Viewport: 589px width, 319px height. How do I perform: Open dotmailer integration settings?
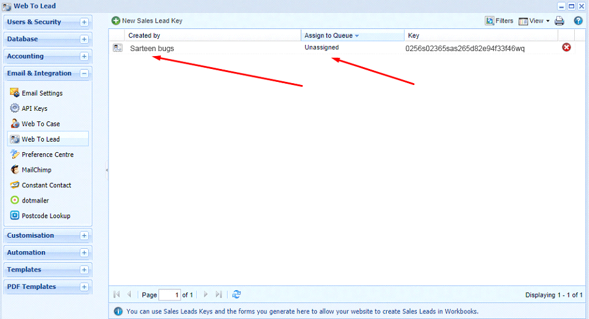[35, 201]
